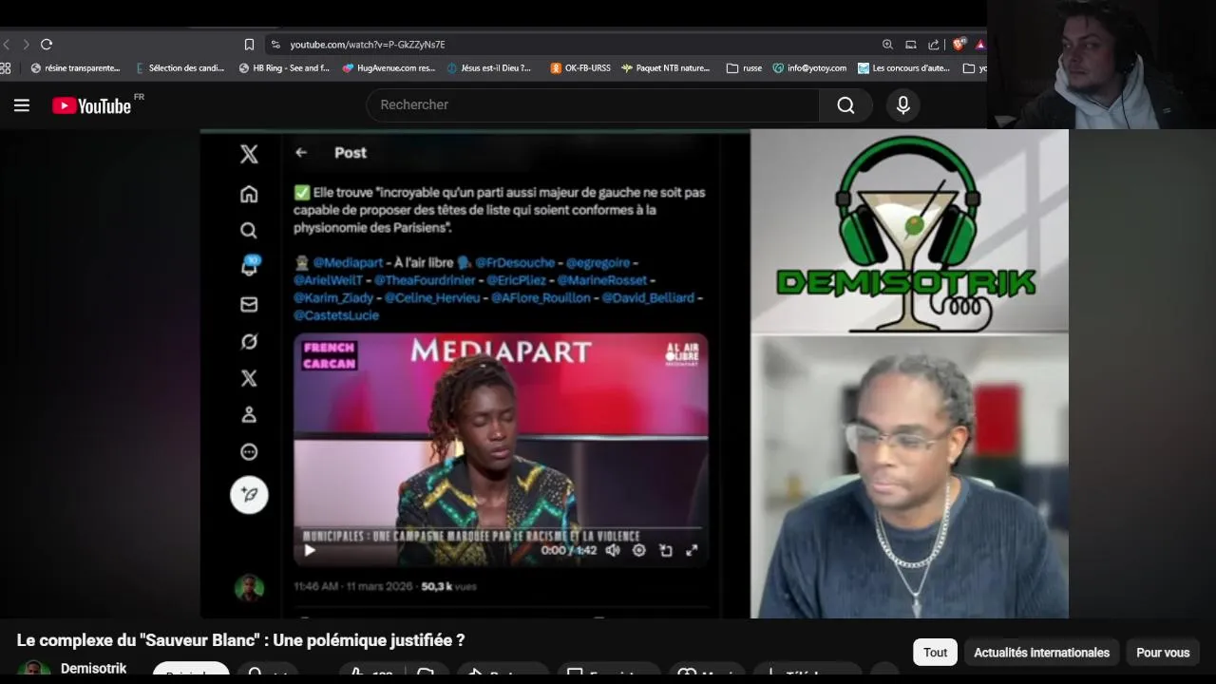Click the @CastetsLucie mention
The image size is (1216, 684).
[x=336, y=314]
